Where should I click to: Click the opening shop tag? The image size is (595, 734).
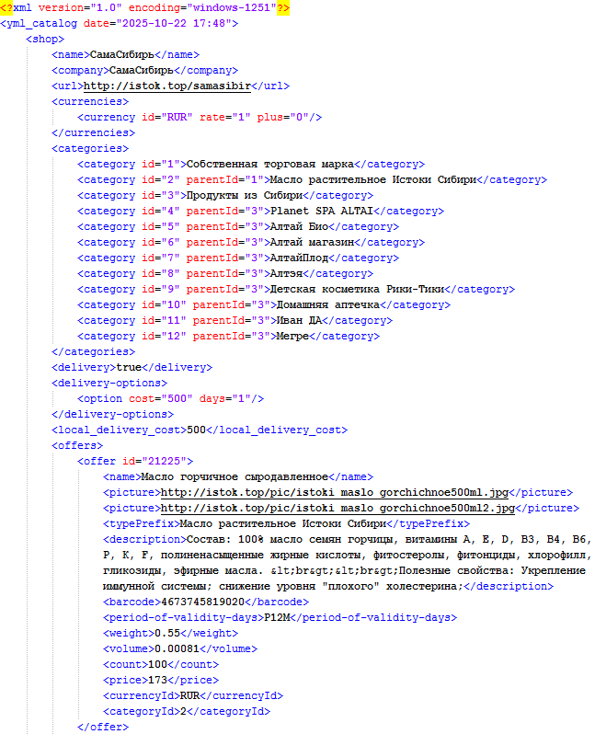[x=45, y=39]
